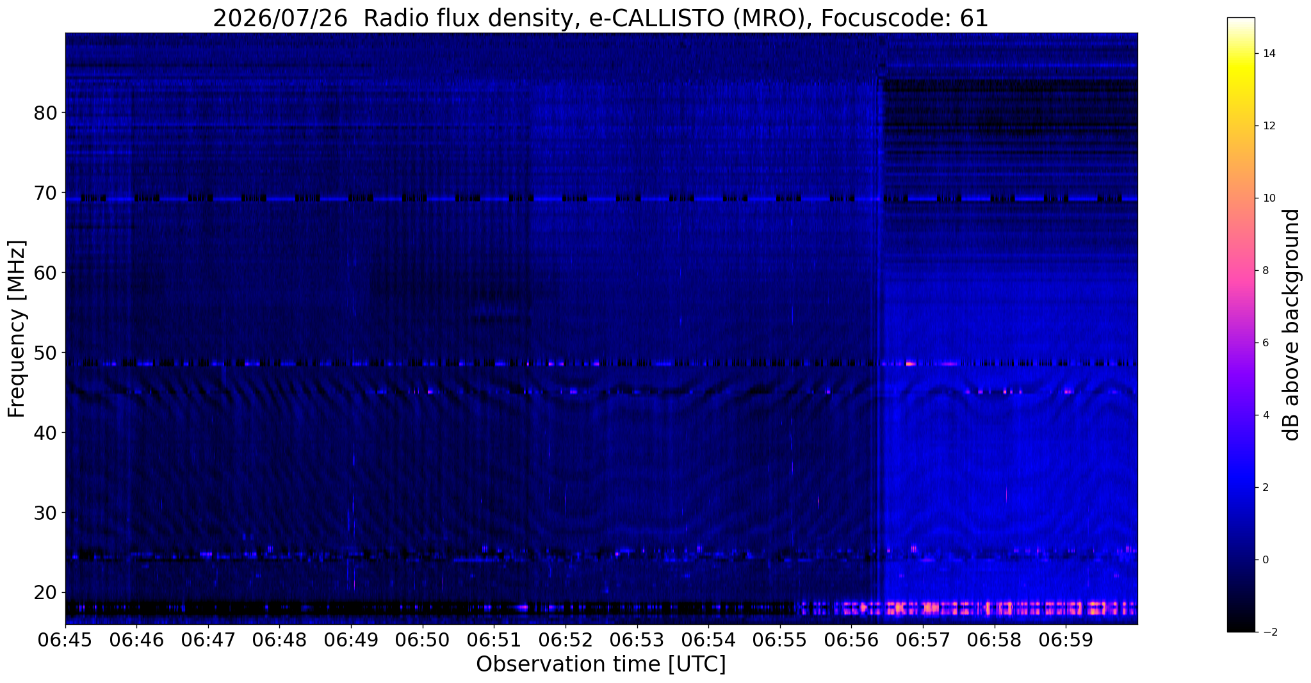Click the 06:49 time tick label
This screenshot has height=683, width=1311.
pos(351,639)
